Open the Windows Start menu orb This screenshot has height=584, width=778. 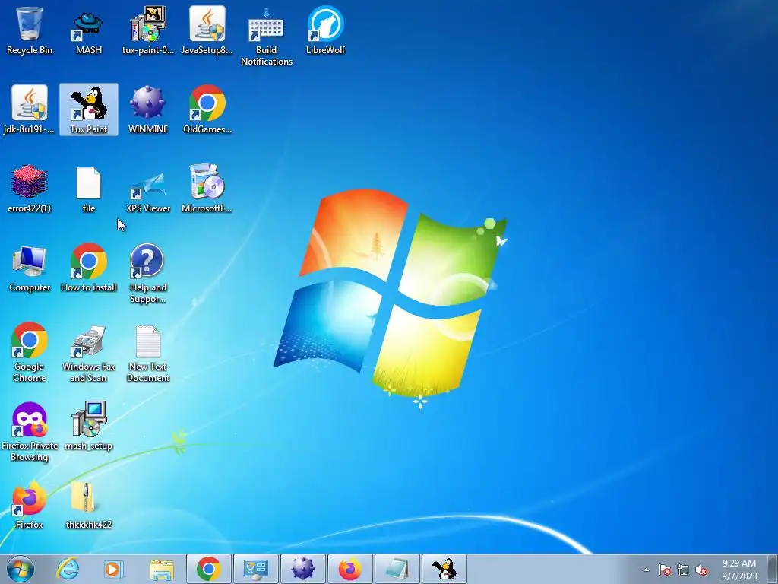21,569
